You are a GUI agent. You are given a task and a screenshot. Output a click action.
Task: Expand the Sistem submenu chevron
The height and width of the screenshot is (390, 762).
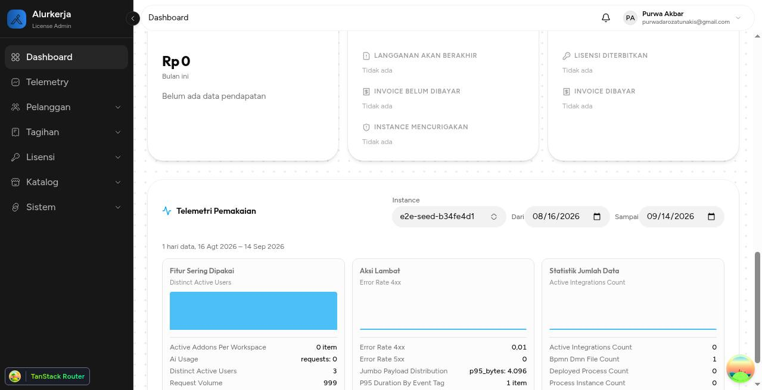[118, 207]
